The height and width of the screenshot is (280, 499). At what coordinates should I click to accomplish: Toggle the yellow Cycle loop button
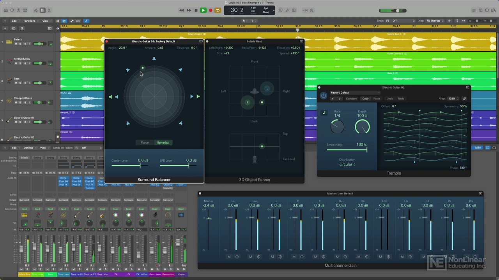pyautogui.click(x=218, y=10)
